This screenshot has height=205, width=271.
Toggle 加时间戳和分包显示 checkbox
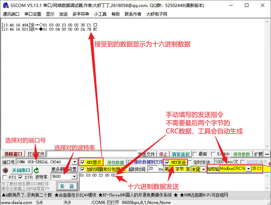pos(83,169)
